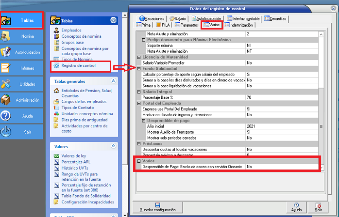Open the Nomina sidebar section
The width and height of the screenshot is (339, 217).
coord(7,36)
